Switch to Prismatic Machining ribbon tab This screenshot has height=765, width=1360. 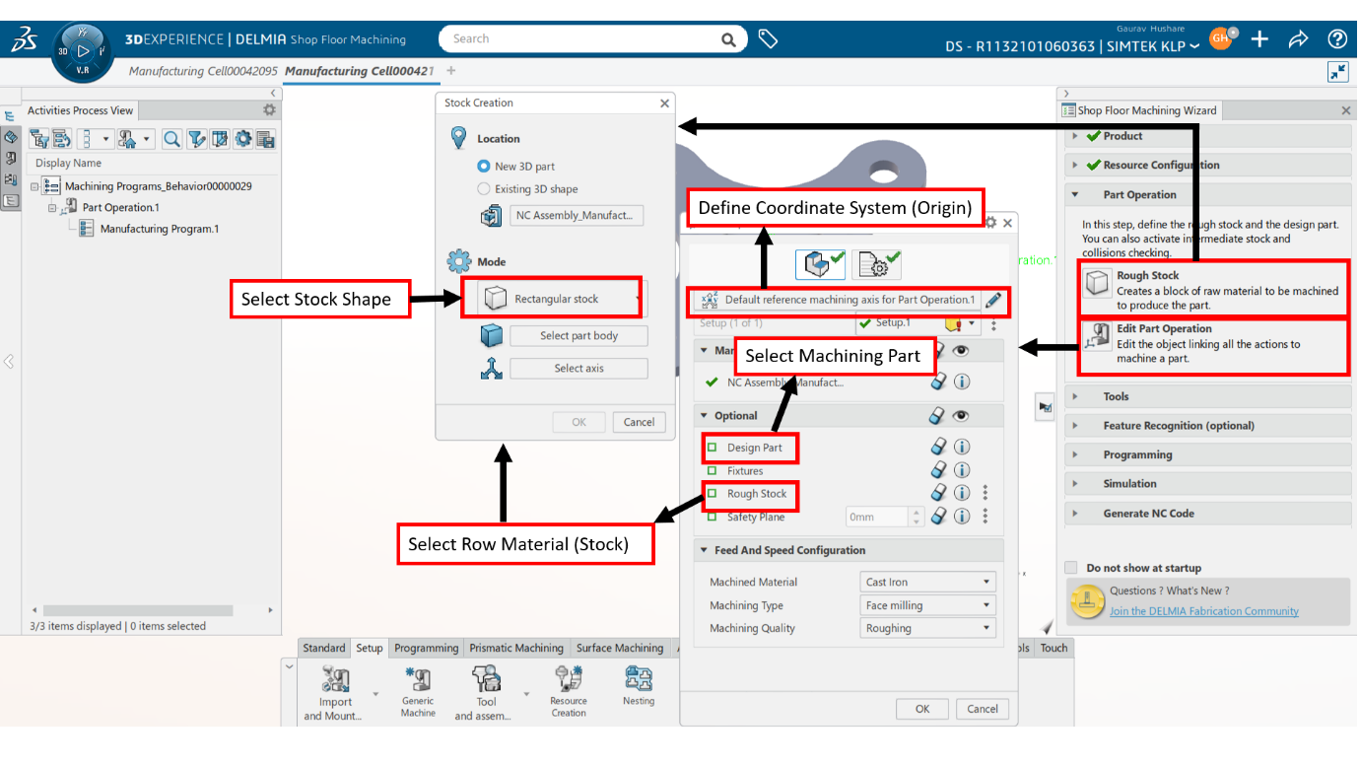click(516, 648)
